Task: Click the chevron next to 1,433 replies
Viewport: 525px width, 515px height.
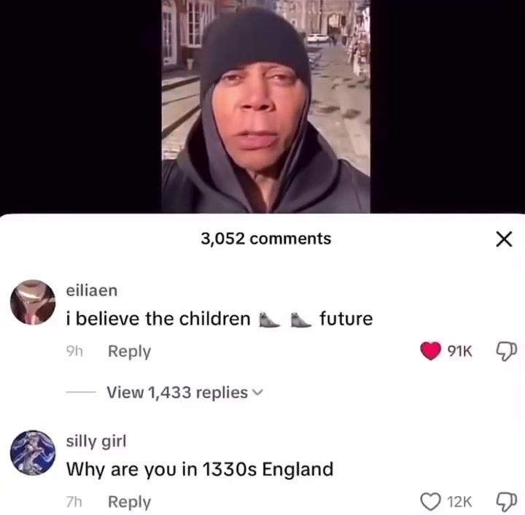Action: point(258,392)
